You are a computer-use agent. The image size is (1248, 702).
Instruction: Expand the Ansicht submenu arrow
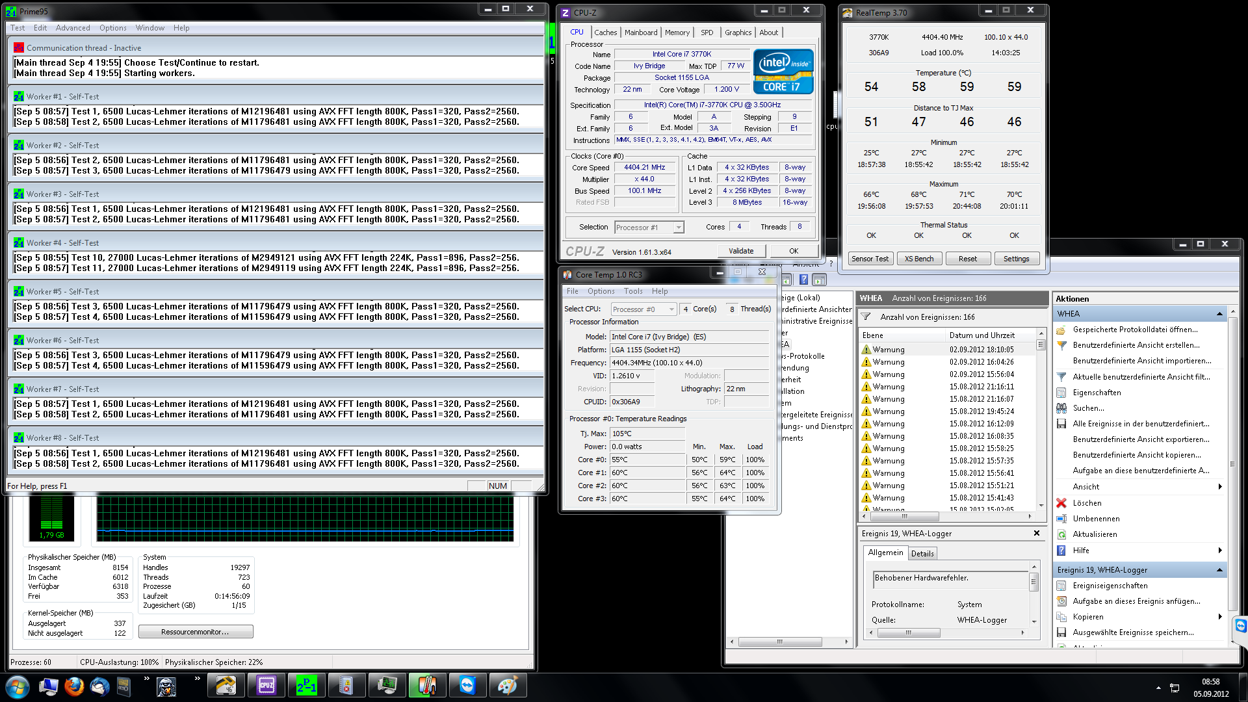1219,487
